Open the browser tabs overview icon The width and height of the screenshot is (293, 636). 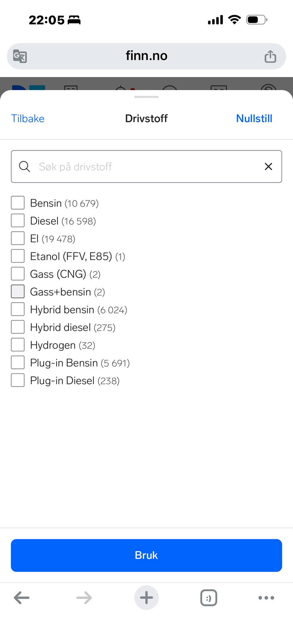point(209,598)
